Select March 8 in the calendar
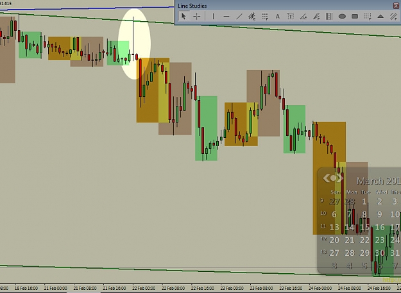 (364, 214)
